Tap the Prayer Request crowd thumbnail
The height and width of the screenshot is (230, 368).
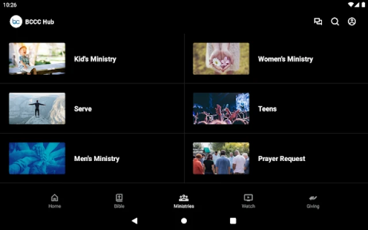pos(221,158)
